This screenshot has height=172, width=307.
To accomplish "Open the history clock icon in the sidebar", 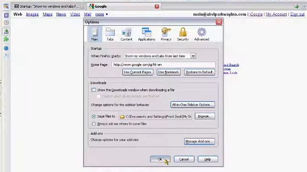I will (6, 22).
